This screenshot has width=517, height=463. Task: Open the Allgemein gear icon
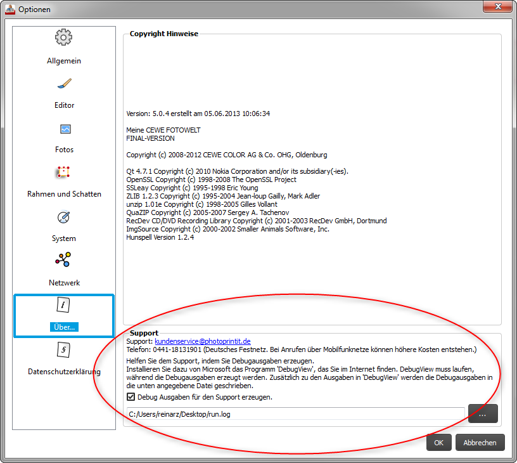pos(63,37)
